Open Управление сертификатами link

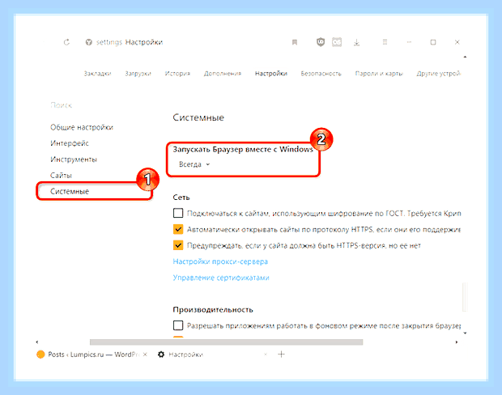pyautogui.click(x=221, y=278)
